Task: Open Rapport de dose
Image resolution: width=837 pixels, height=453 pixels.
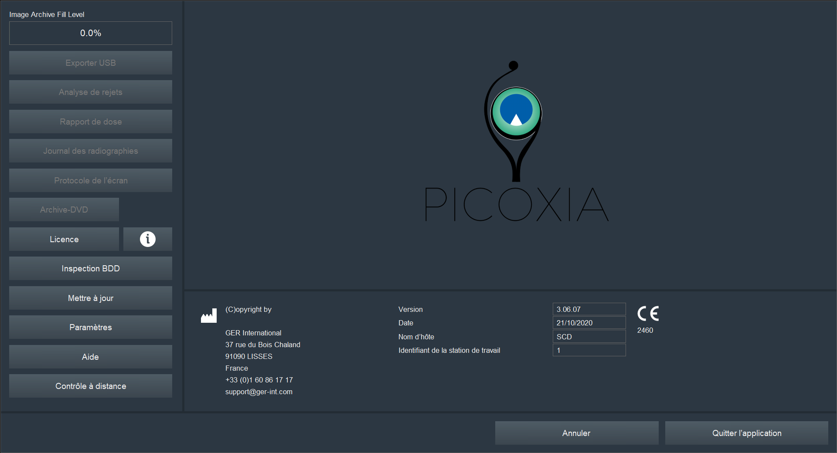Action: (x=91, y=122)
